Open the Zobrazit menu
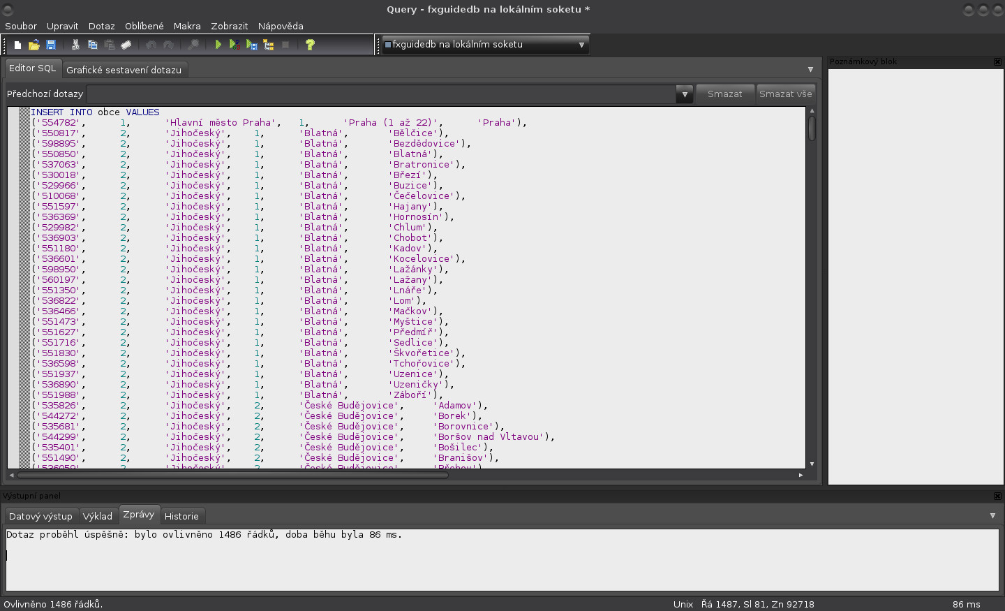Screen dimensions: 1005x611 click(230, 26)
